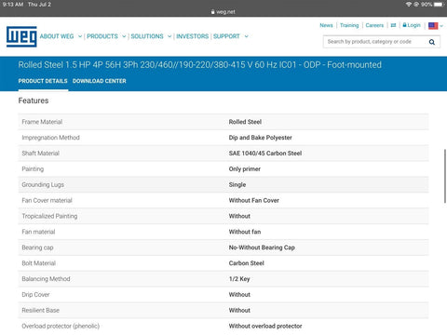Click the page vertical scrollbar
Viewport: 447px width, 335px height.
pos(445,176)
